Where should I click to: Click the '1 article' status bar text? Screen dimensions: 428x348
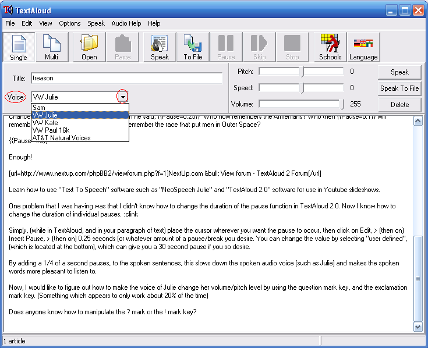tap(14, 341)
